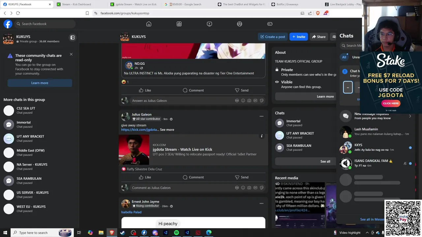Open options menu for Ernest John Jayme post
Viewport: 422px width, 237px height.
tap(261, 203)
